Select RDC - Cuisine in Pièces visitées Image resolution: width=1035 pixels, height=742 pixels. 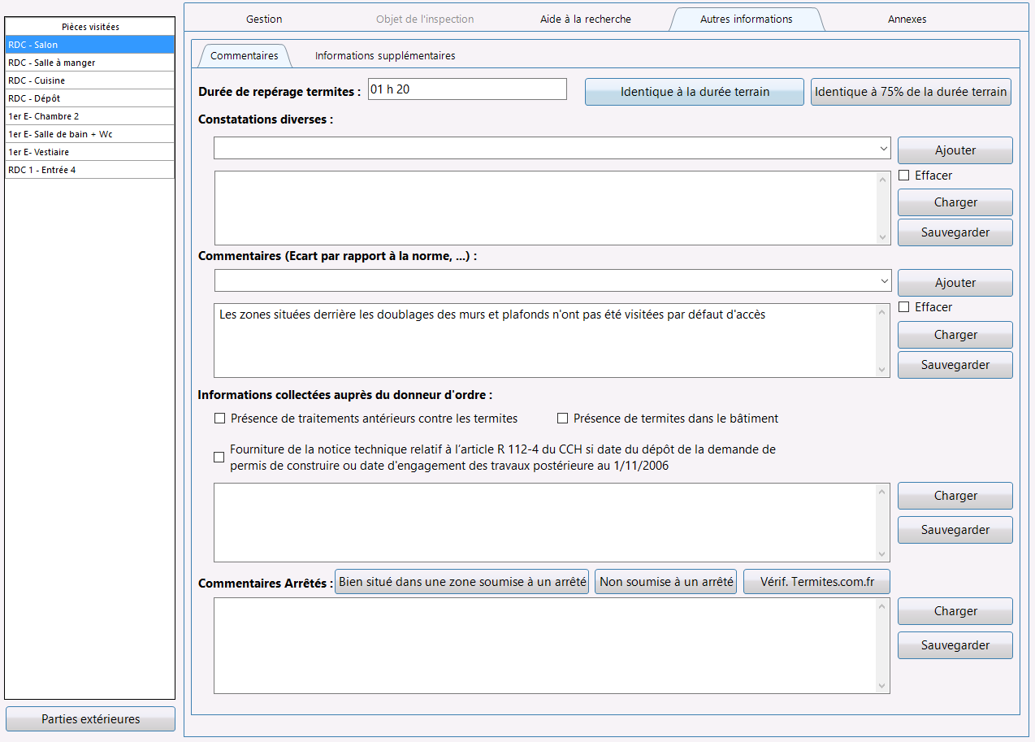(x=89, y=80)
